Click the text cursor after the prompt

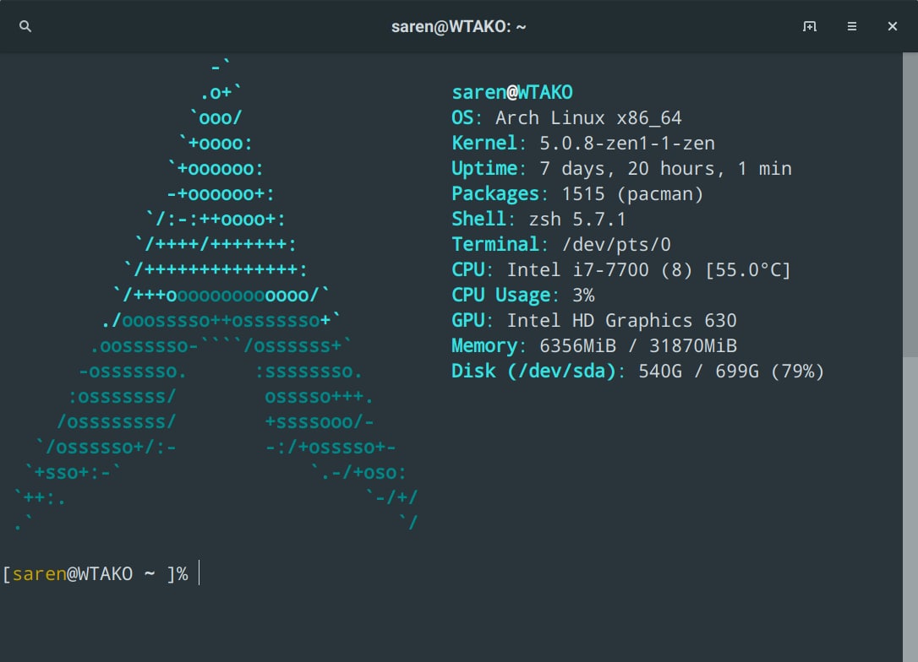(x=199, y=572)
